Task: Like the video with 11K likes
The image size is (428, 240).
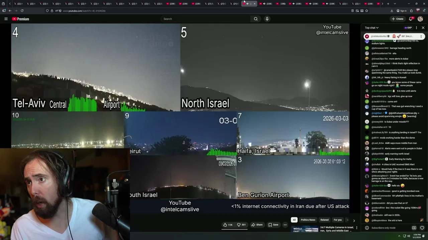Action: (228, 225)
